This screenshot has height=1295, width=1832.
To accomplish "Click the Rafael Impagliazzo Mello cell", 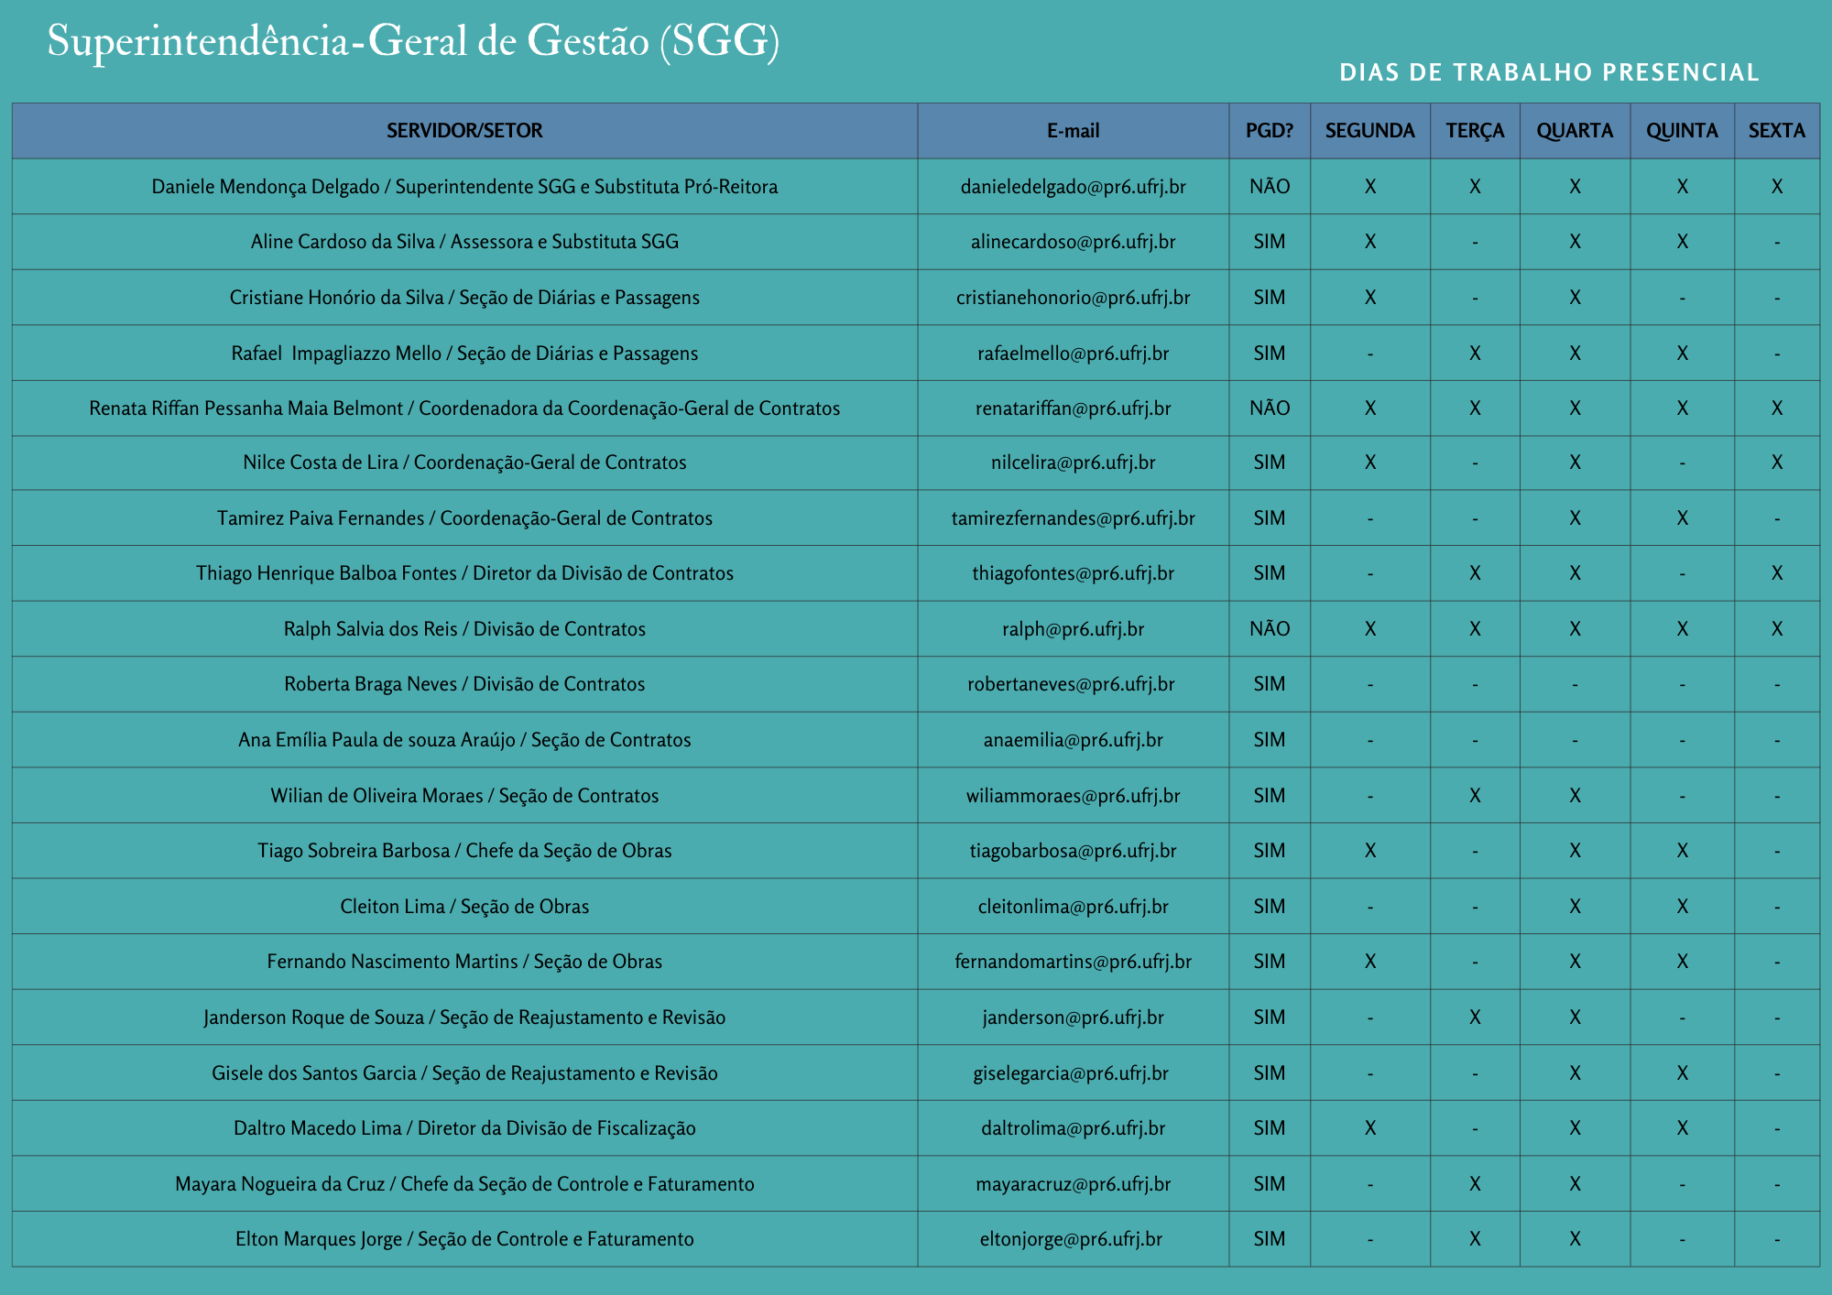I will 464,354.
